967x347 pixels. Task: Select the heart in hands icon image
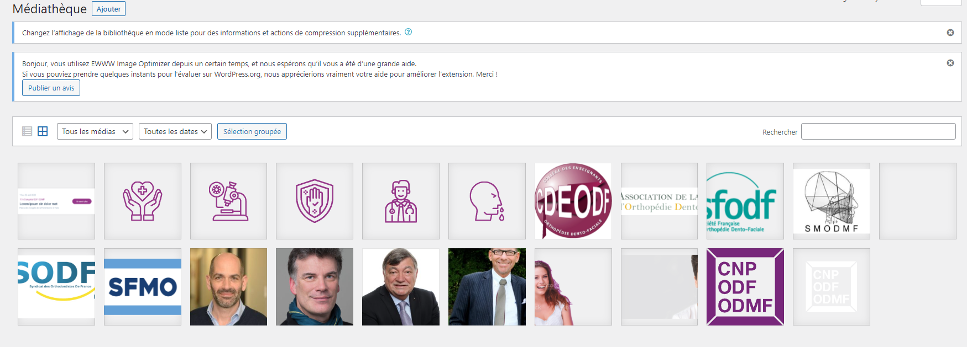[142, 201]
